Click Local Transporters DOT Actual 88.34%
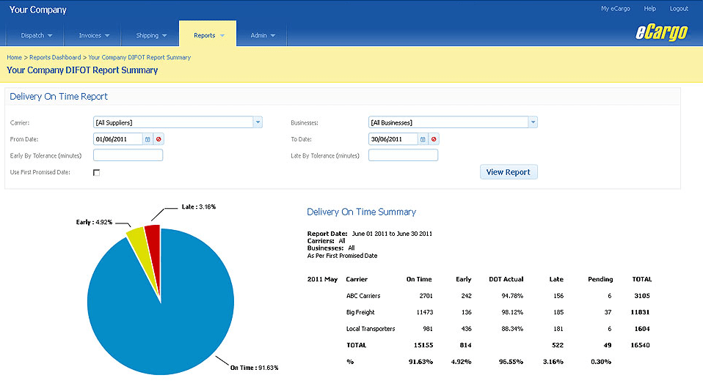 click(512, 329)
